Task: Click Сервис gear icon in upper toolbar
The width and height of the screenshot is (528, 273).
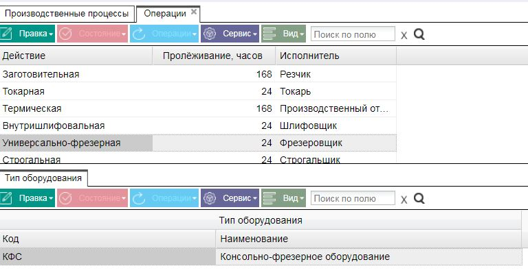Action: pyautogui.click(x=210, y=34)
